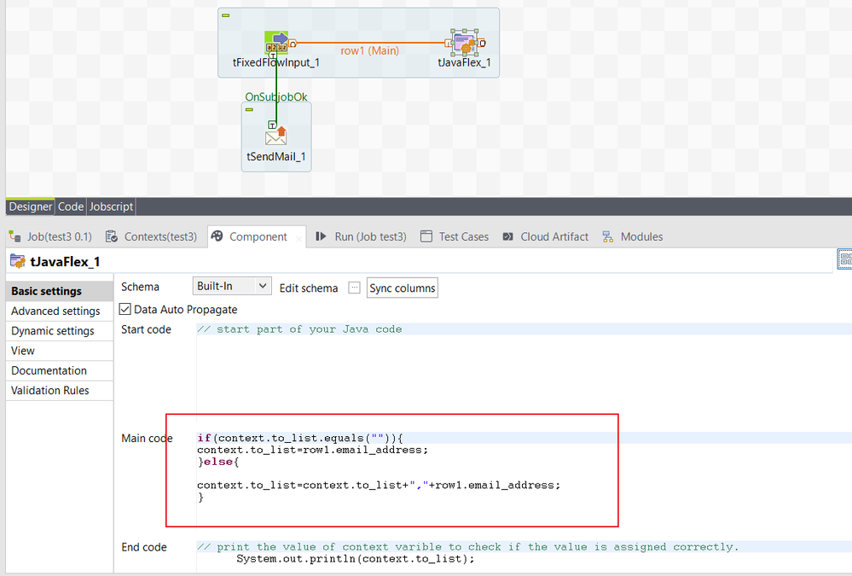Open the Schema Built-In dropdown
This screenshot has height=576, width=852.
click(x=232, y=286)
